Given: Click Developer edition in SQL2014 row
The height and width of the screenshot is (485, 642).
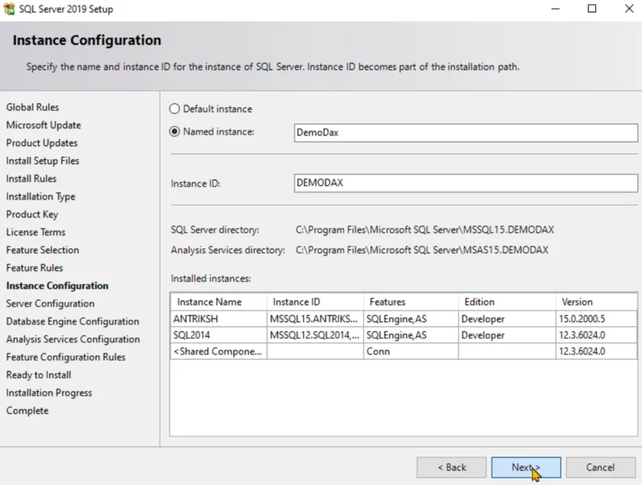Looking at the screenshot, I should point(507,335).
